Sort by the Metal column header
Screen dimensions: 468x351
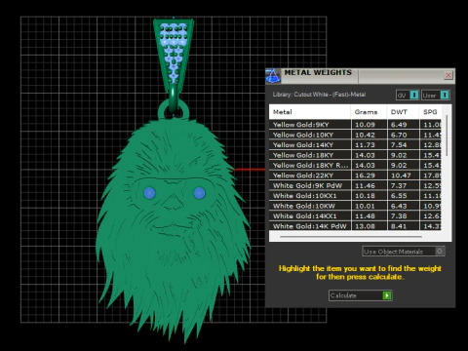point(310,112)
